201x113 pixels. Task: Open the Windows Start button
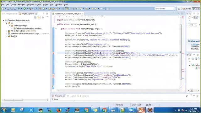(x=3, y=110)
